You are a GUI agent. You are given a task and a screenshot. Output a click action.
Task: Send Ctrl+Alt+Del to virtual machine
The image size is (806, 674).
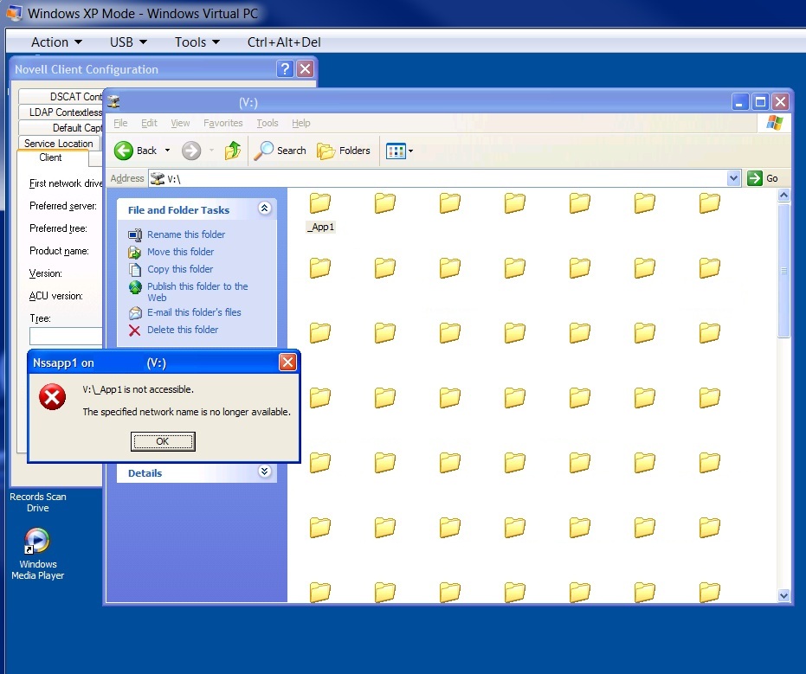click(x=284, y=42)
